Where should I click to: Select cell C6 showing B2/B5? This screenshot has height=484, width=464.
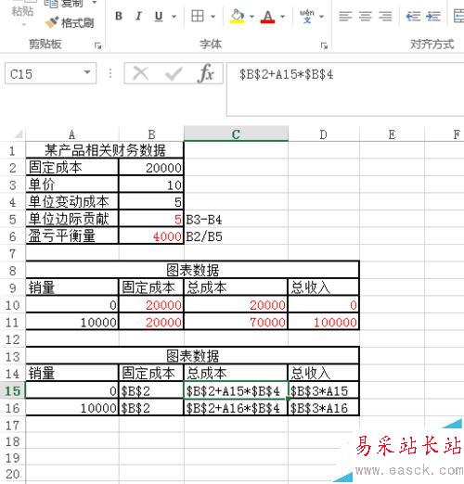coord(236,236)
